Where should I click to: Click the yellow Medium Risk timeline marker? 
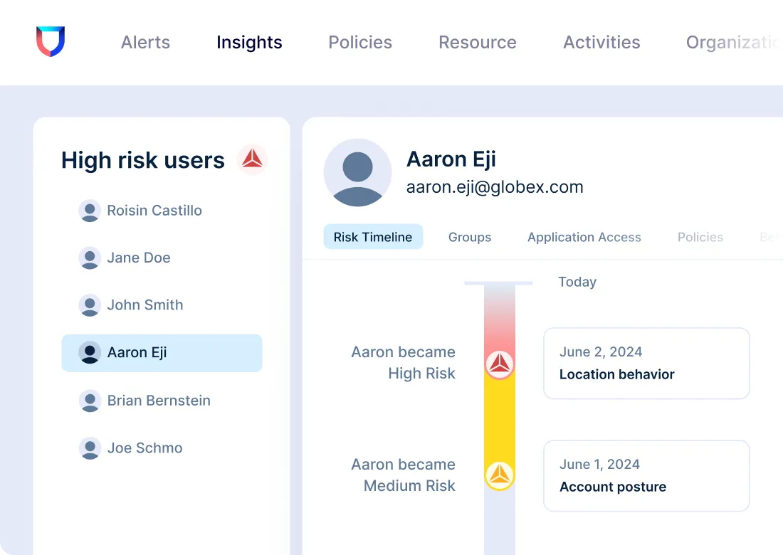[x=500, y=475]
